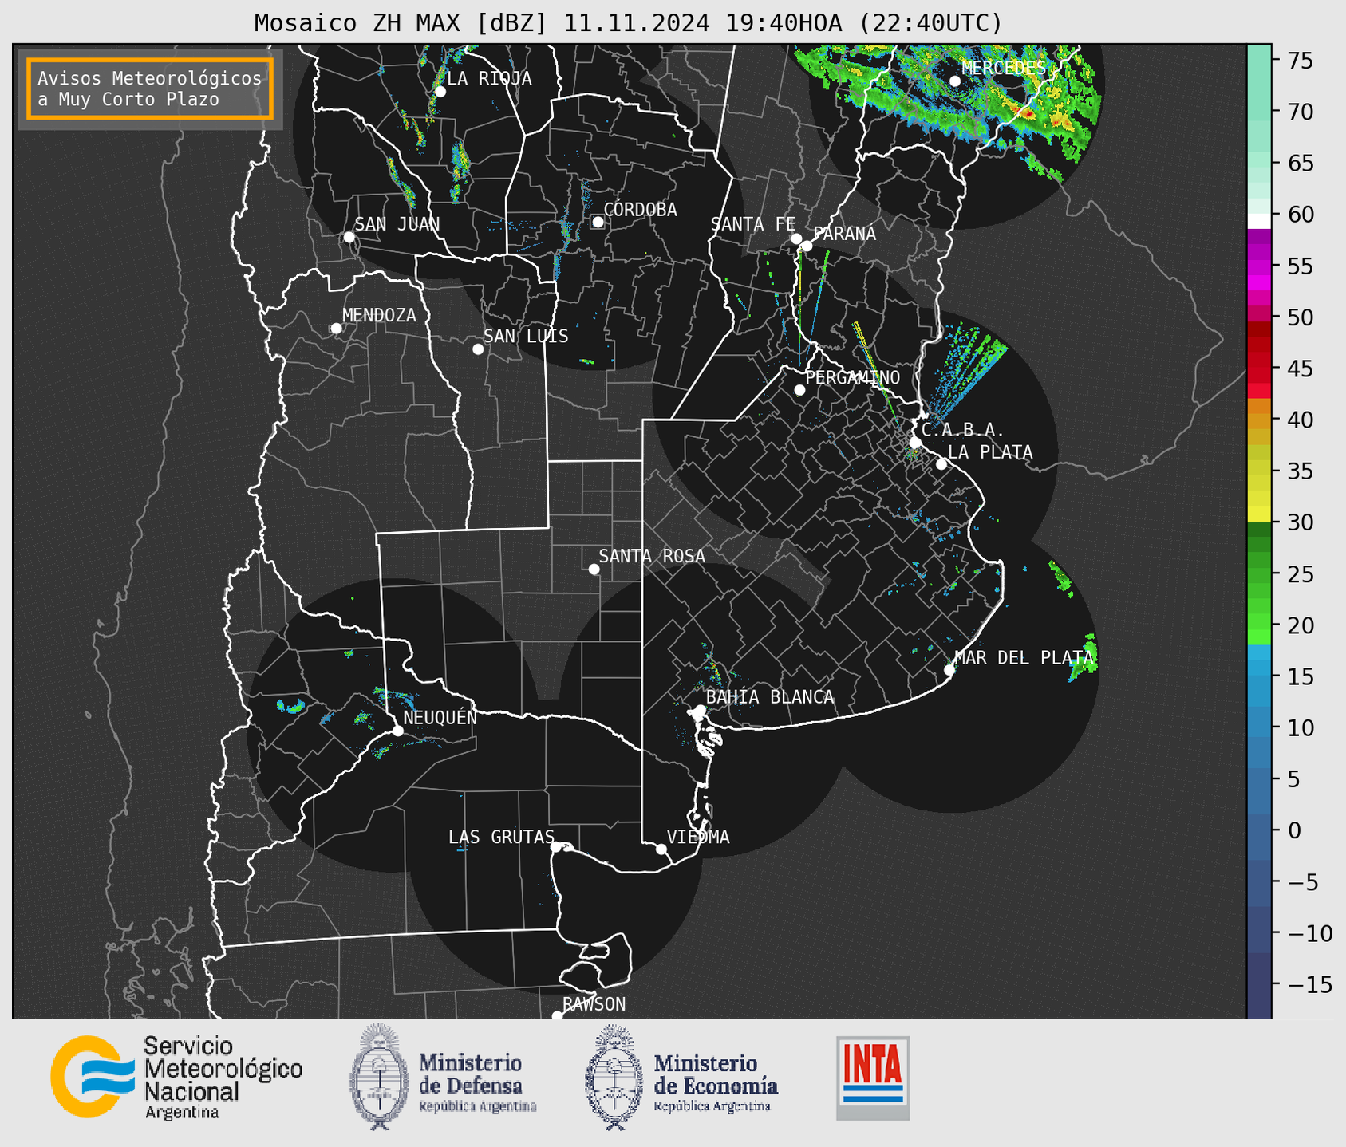The image size is (1346, 1147).
Task: Select the RAWSON city label
Action: pyautogui.click(x=594, y=1004)
